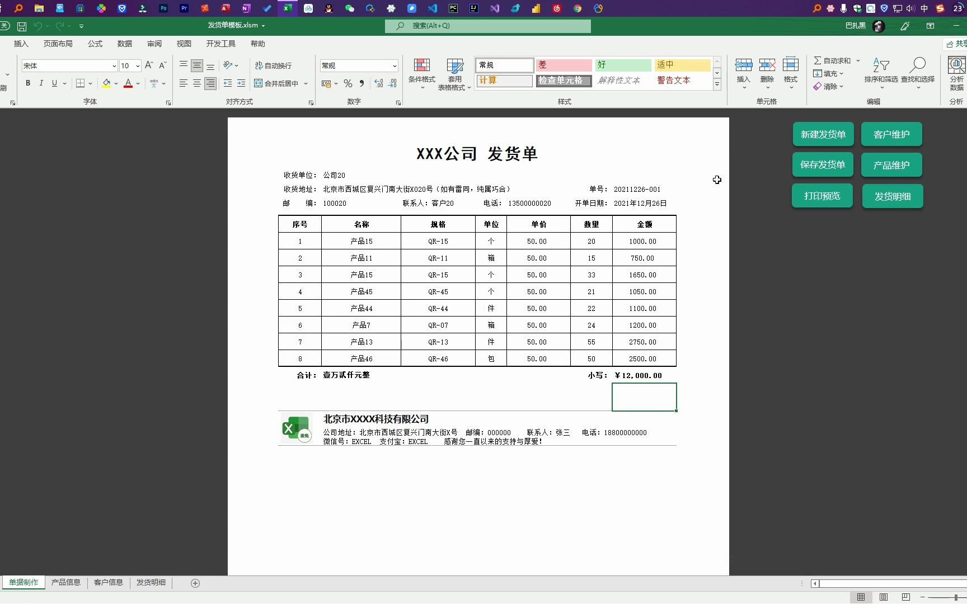Decrease decimal places icon
Viewport: 967px width, 604px height.
pos(392,83)
